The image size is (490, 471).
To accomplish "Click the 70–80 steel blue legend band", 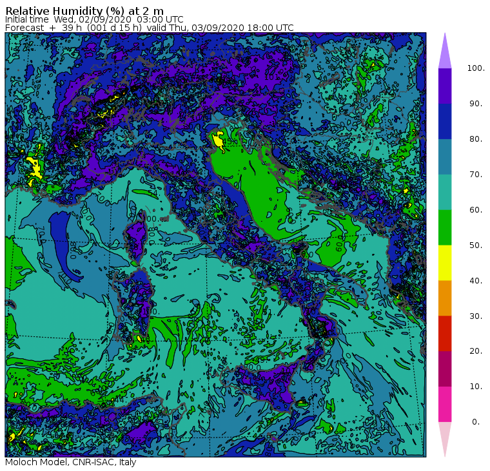I will point(445,157).
